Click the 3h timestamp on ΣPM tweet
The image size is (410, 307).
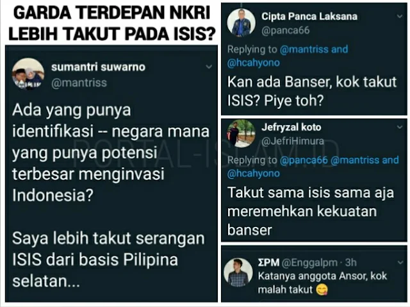pos(350,263)
